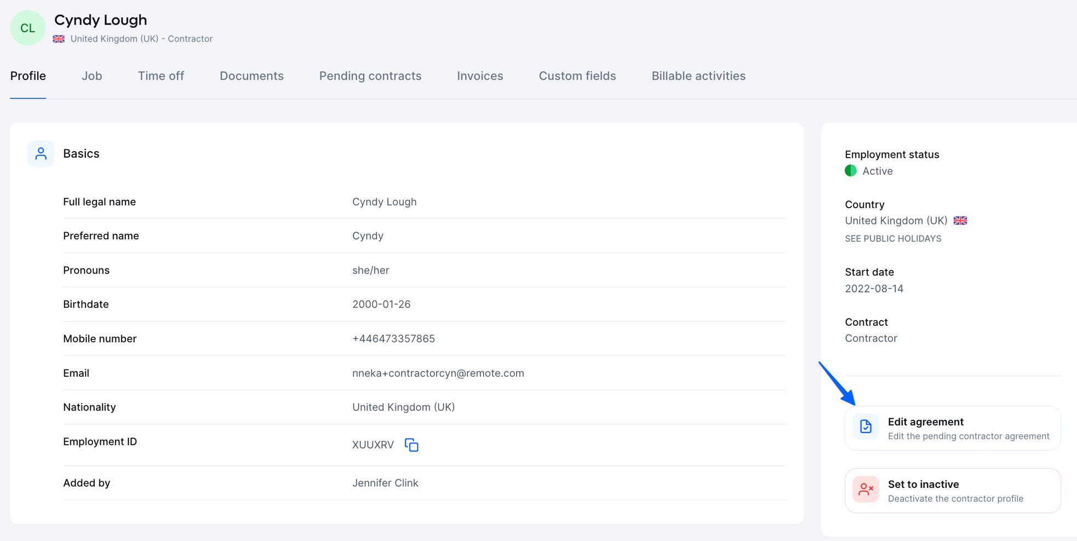
Task: Click the UK flag under Cyndy's name
Action: [59, 39]
